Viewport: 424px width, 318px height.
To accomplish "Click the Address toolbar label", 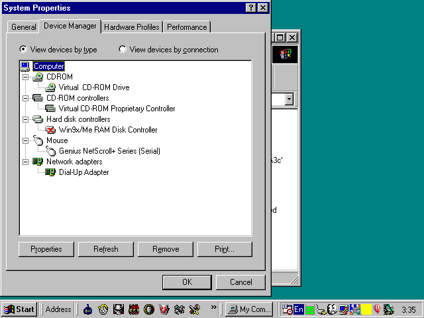I will pos(58,309).
